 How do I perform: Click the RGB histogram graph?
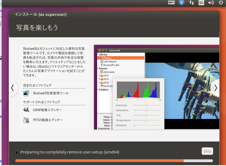tap(138, 90)
